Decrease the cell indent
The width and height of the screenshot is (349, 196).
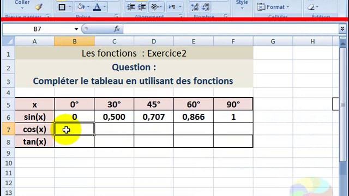(x=131, y=7)
